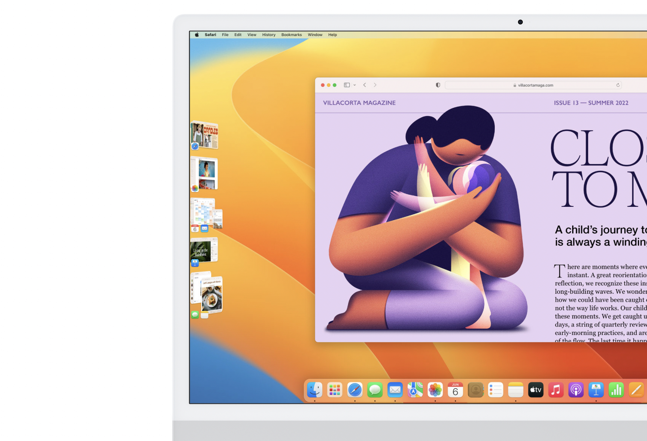647x441 pixels.
Task: Click the VILLACORTA MAGAZINE header link
Action: (359, 103)
